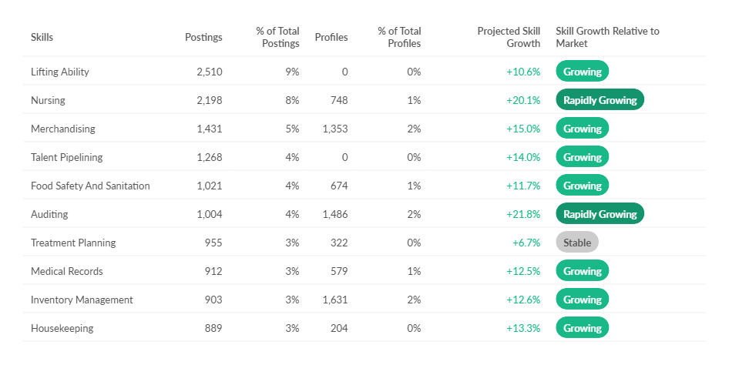
Task: Select the Inventory Management skill
Action: click(x=82, y=300)
